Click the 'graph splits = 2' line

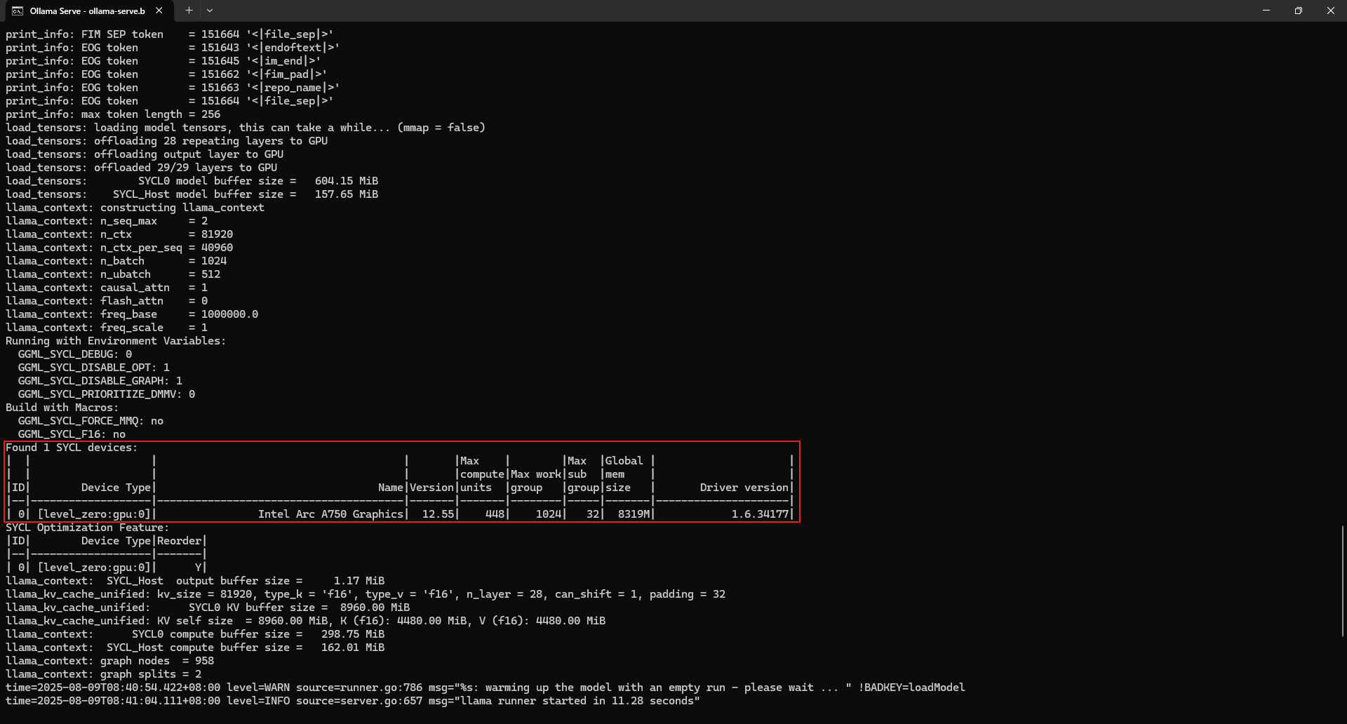point(103,674)
